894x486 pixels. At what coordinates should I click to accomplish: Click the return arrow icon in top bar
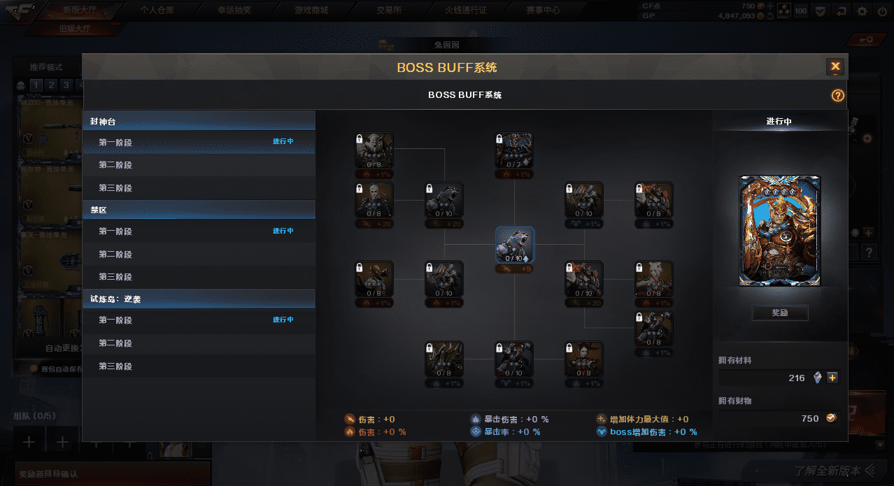[x=842, y=11]
